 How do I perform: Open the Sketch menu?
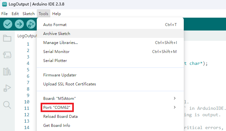[x=28, y=14]
